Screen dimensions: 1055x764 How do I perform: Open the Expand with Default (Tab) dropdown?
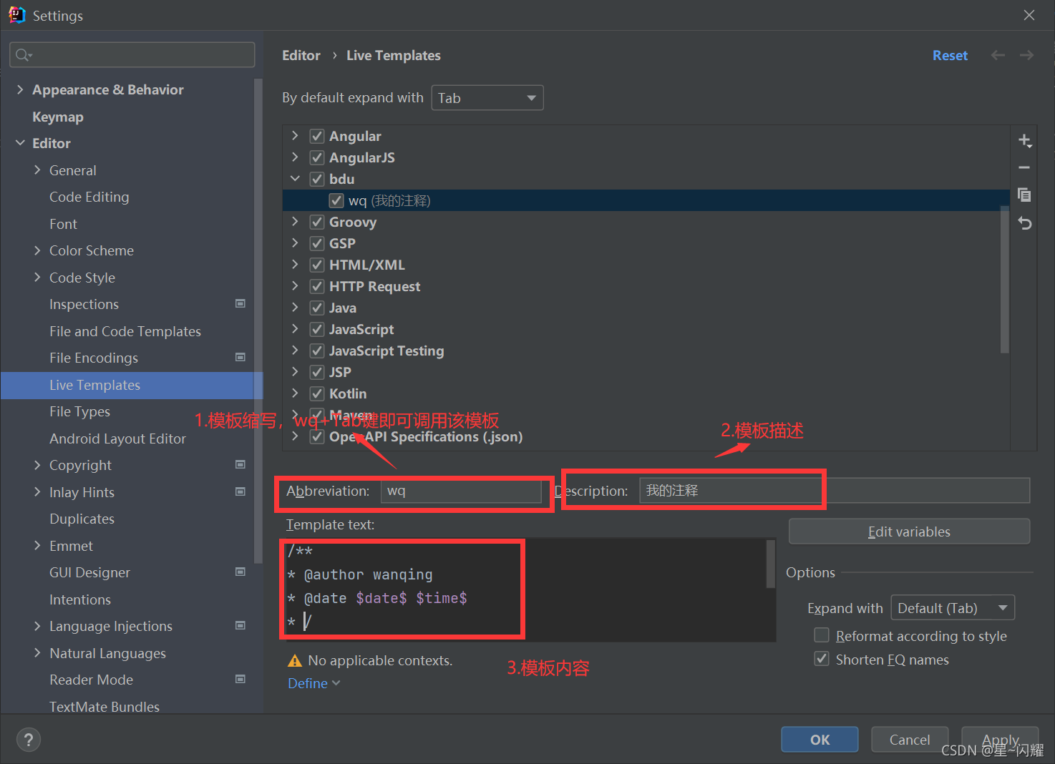pyautogui.click(x=953, y=608)
